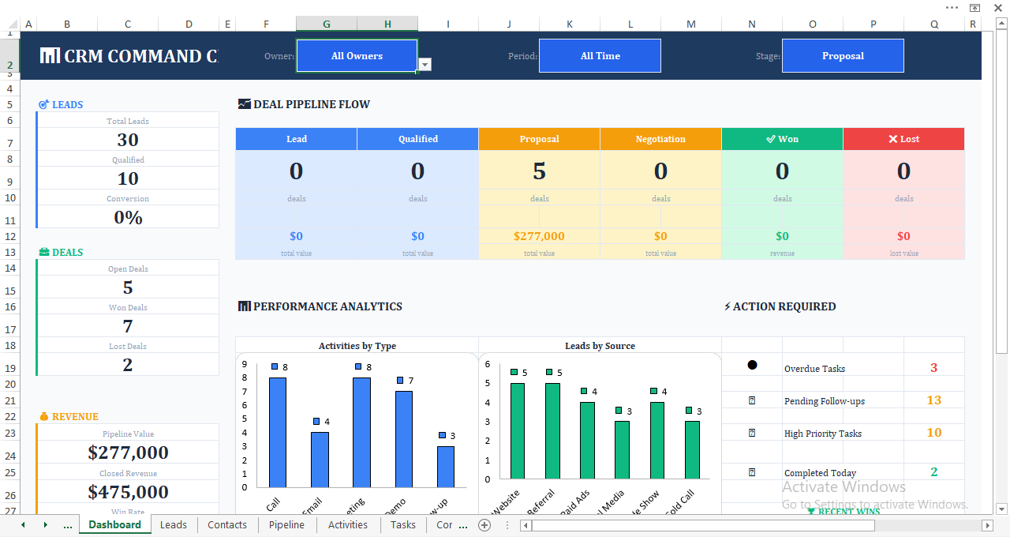Open the truncated Cor sheet tab
Image resolution: width=1010 pixels, height=537 pixels.
coord(444,525)
